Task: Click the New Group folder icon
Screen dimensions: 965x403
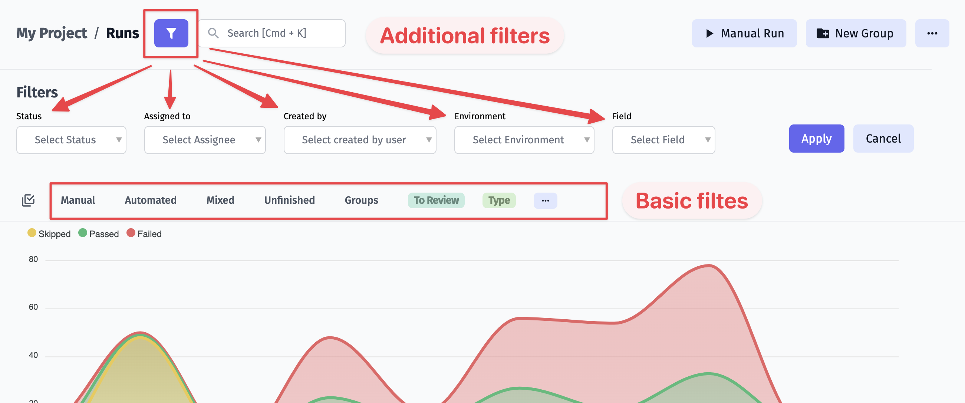Action: tap(823, 33)
